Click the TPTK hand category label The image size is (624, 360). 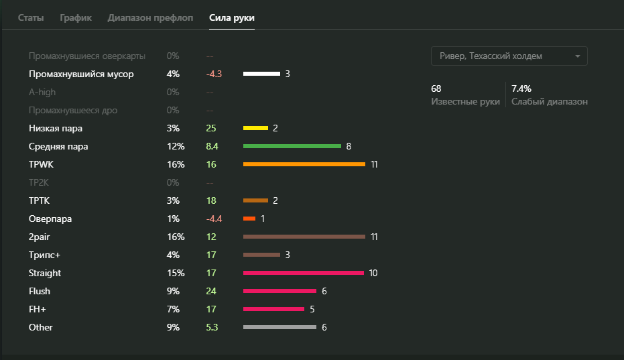click(39, 200)
